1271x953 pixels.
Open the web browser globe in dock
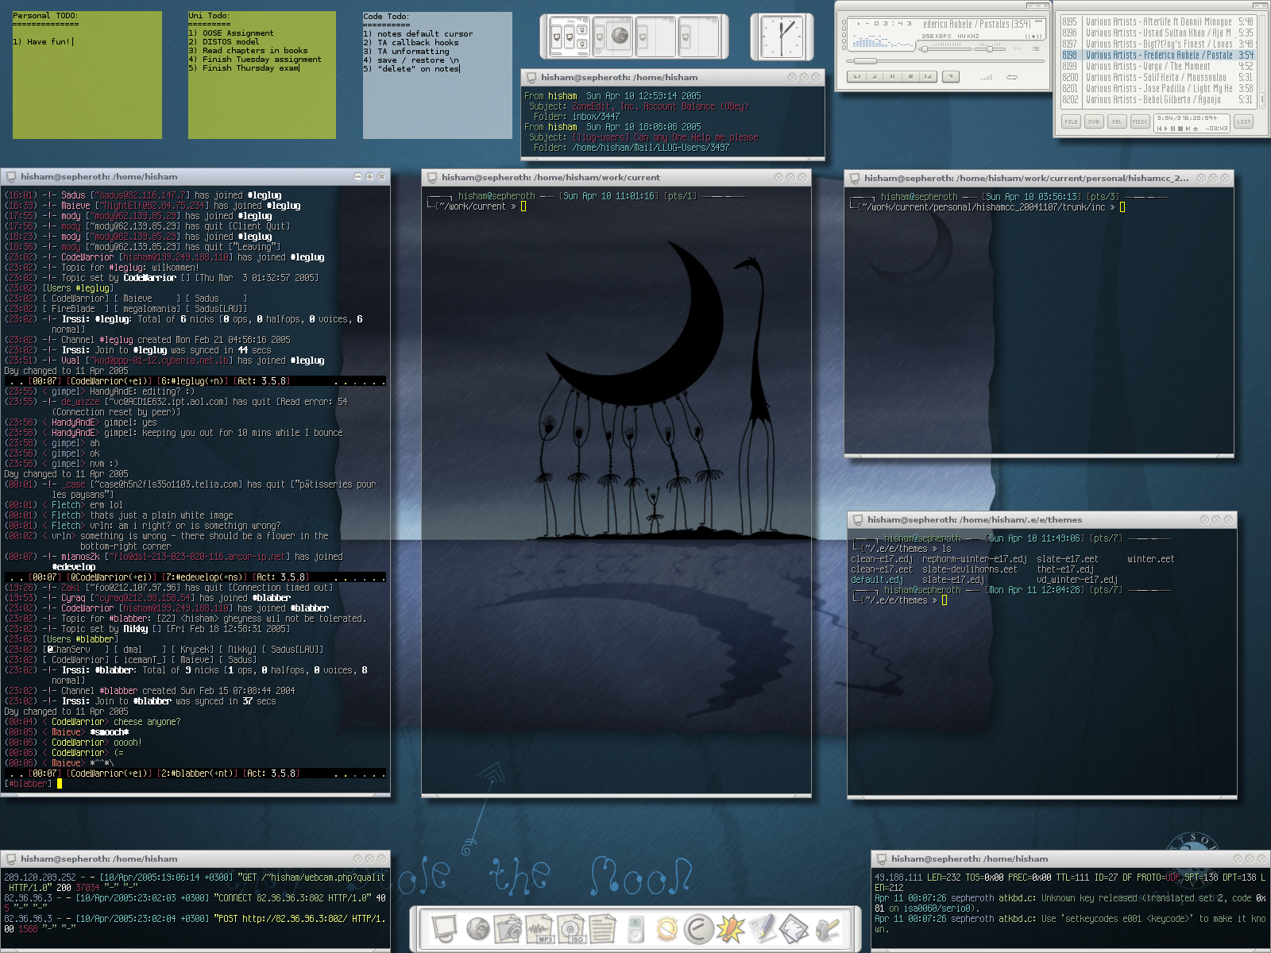click(477, 928)
